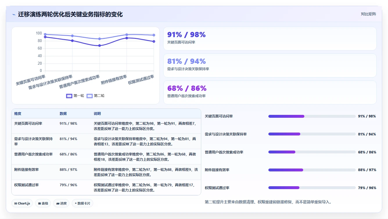The width and height of the screenshot is (388, 219).
Task: Click the 79% / 96% value beside progress bar
Action: click(367, 188)
